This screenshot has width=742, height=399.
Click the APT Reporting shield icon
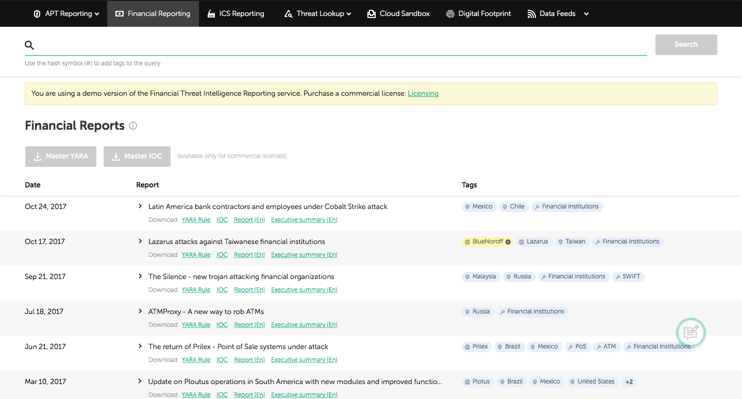coord(37,14)
